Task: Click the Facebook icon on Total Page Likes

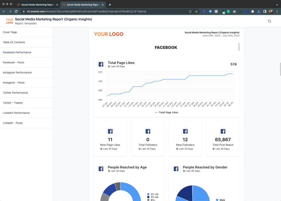Action: coord(101,64)
